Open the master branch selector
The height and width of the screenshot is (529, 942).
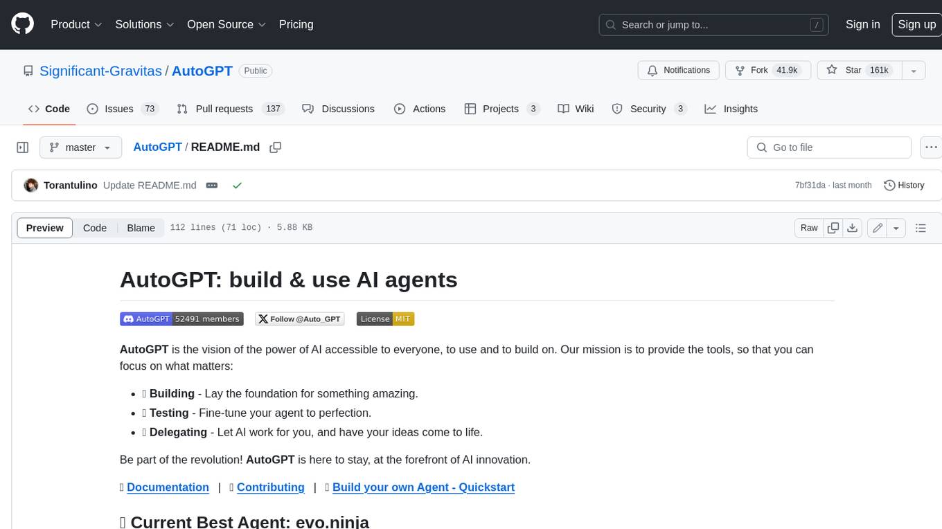pos(80,147)
